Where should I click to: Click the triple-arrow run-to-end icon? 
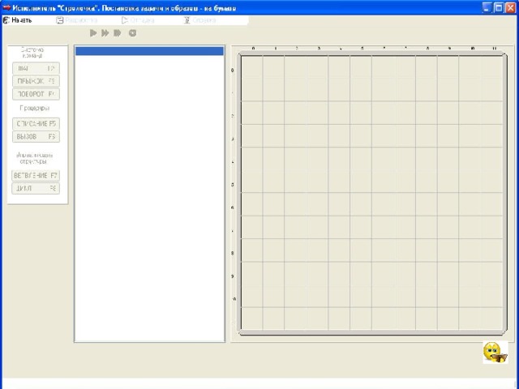[x=118, y=32]
